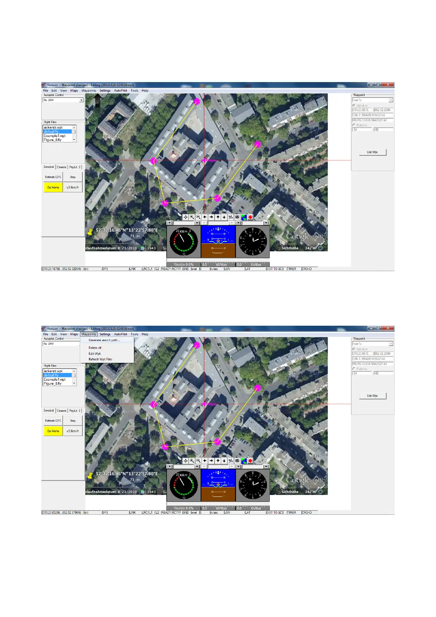Viewport: 436px width, 617px height.
Task: Click the up arrow above upper altimeter gauge
Action: (x=266, y=223)
